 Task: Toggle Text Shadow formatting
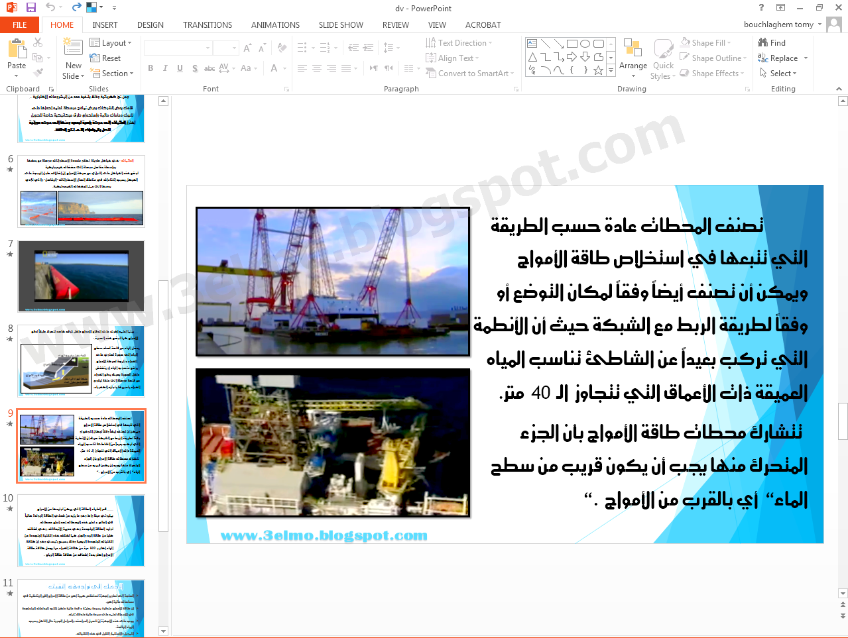point(194,68)
